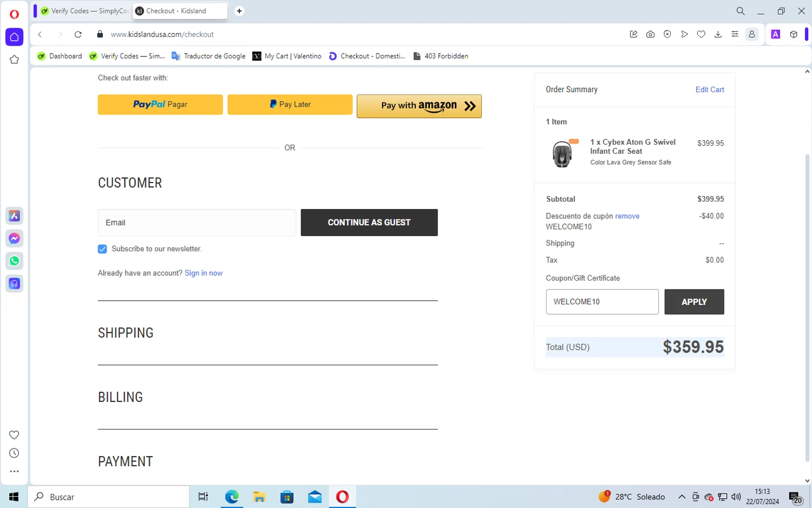
Task: Open the sidebar heart pinboards icon
Action: pos(15,435)
